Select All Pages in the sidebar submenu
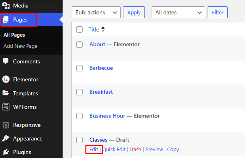This screenshot has height=158, width=245. coord(14,35)
